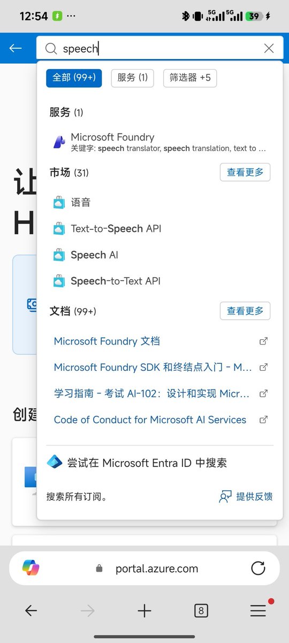Screen dimensions: 289x643
Task: View more documentation results via 查看更多
Action: coord(245,311)
